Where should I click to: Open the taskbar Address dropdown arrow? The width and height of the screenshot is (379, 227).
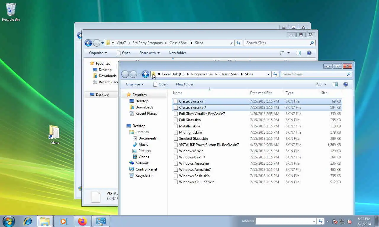(x=314, y=221)
